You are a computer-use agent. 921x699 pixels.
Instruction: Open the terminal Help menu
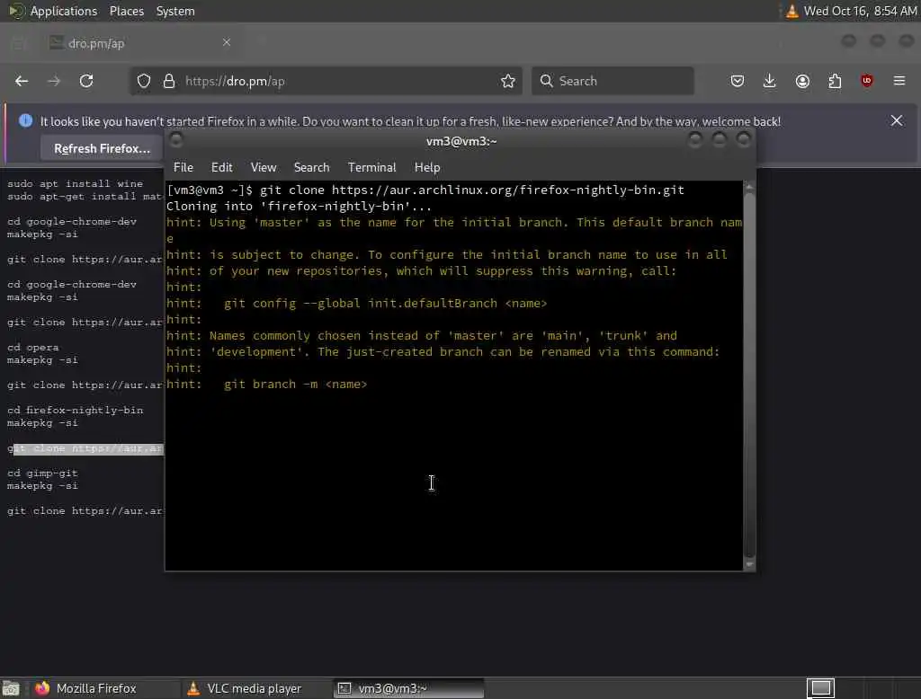click(x=427, y=167)
